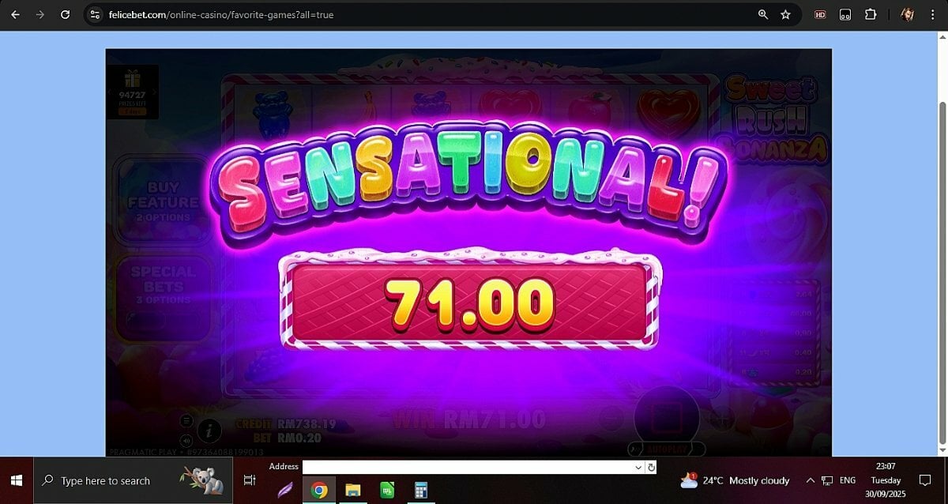Image resolution: width=948 pixels, height=504 pixels.
Task: Open the Chrome profile avatar
Action: (907, 14)
